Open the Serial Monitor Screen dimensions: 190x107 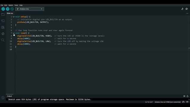pos(187,9)
